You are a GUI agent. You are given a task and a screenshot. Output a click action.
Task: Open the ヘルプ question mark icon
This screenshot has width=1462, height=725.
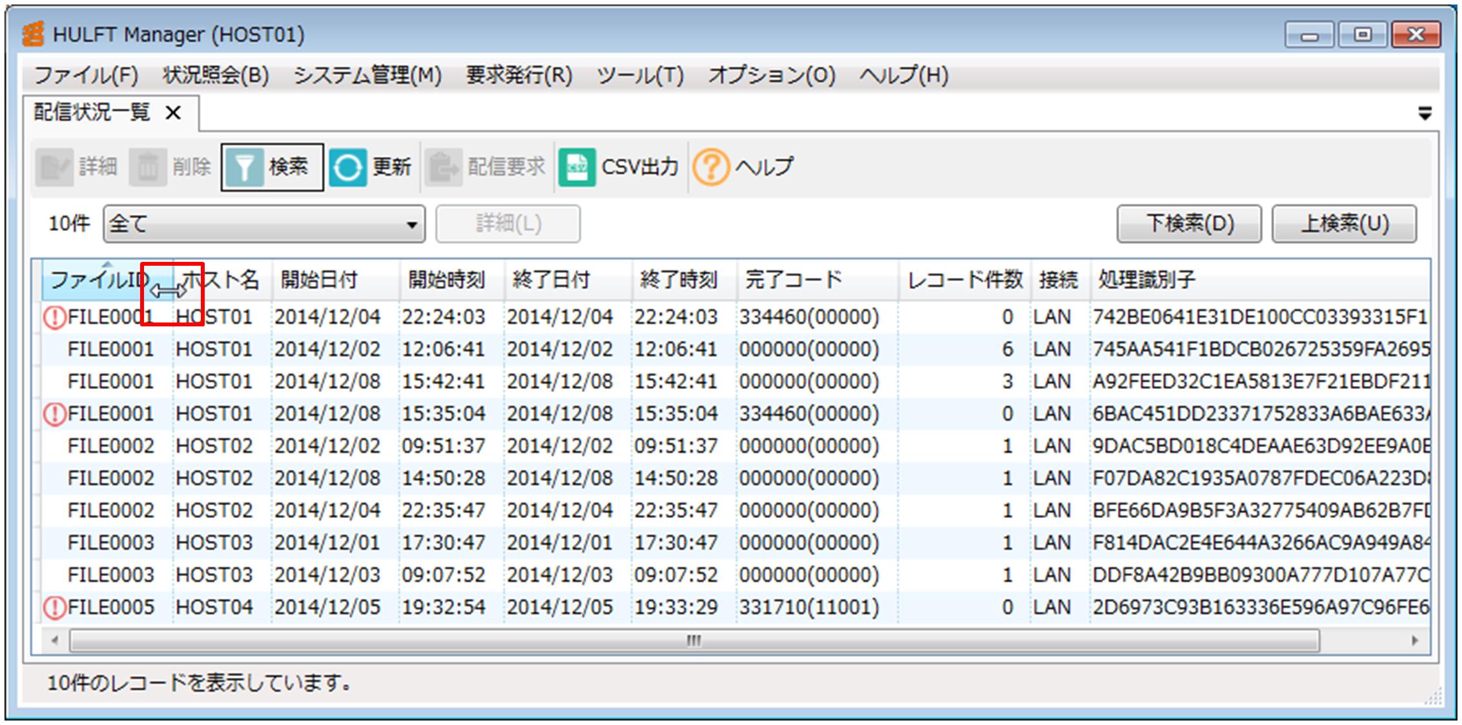(x=711, y=168)
